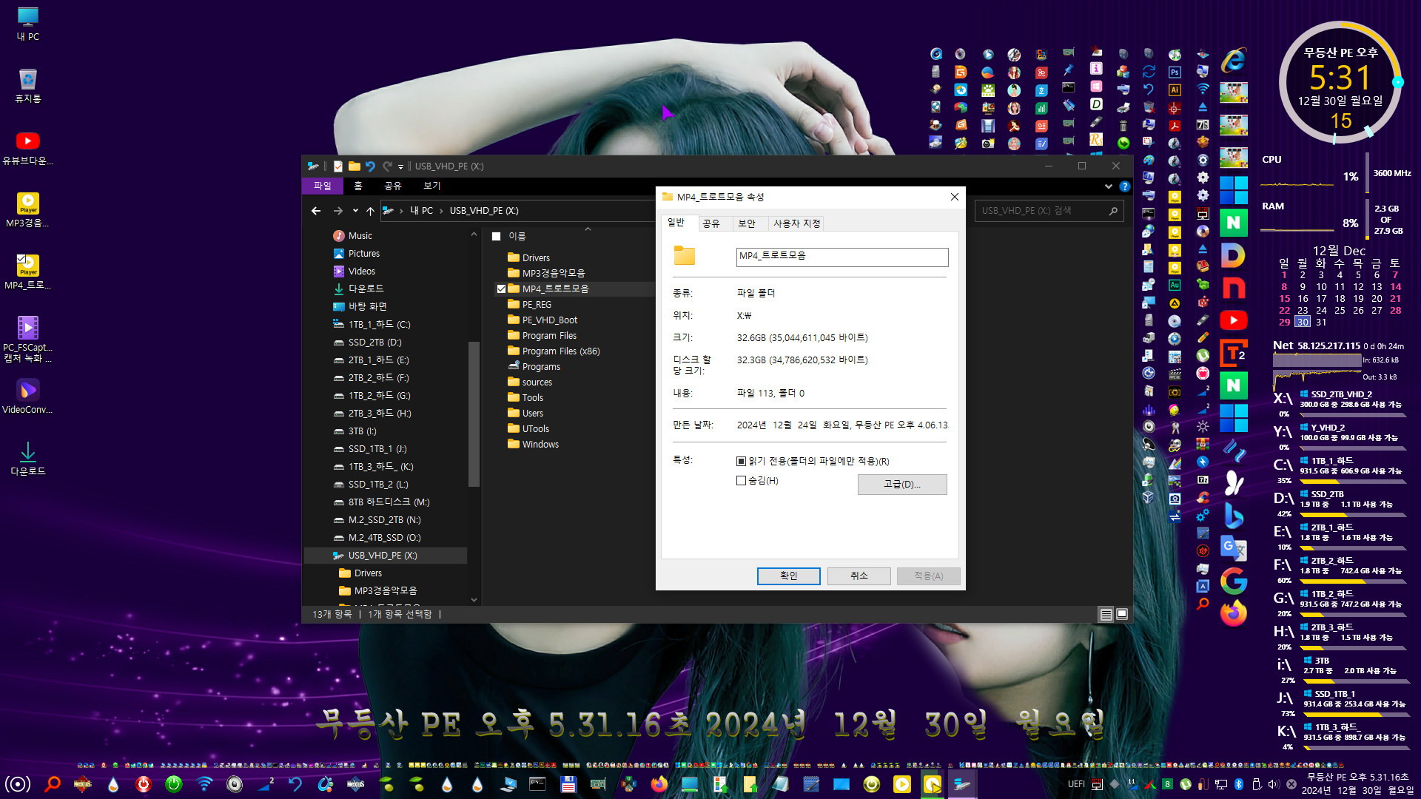Open the MP3경음 Player desktop shortcut
The image size is (1421, 799).
point(28,210)
